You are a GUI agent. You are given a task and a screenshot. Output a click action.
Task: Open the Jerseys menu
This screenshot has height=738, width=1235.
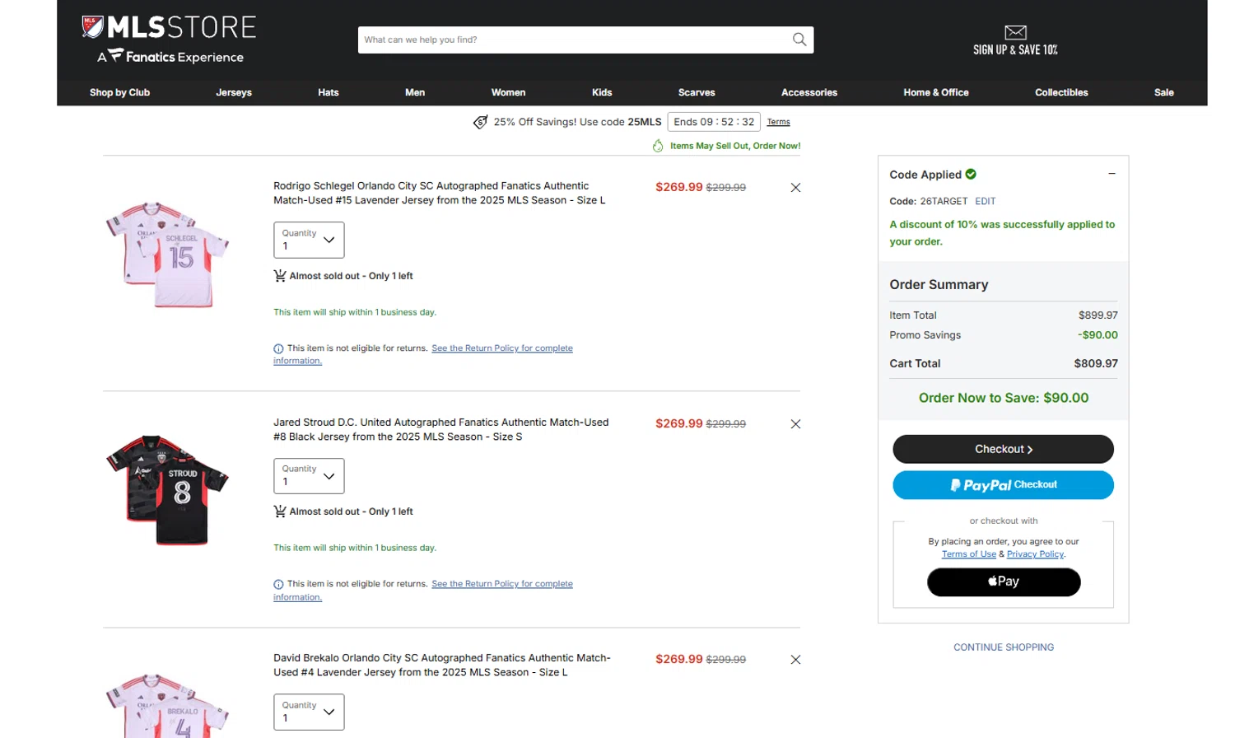pyautogui.click(x=234, y=92)
